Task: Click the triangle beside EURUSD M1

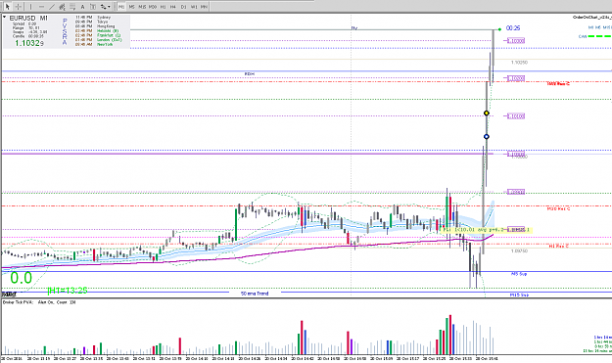Action: click(5, 18)
